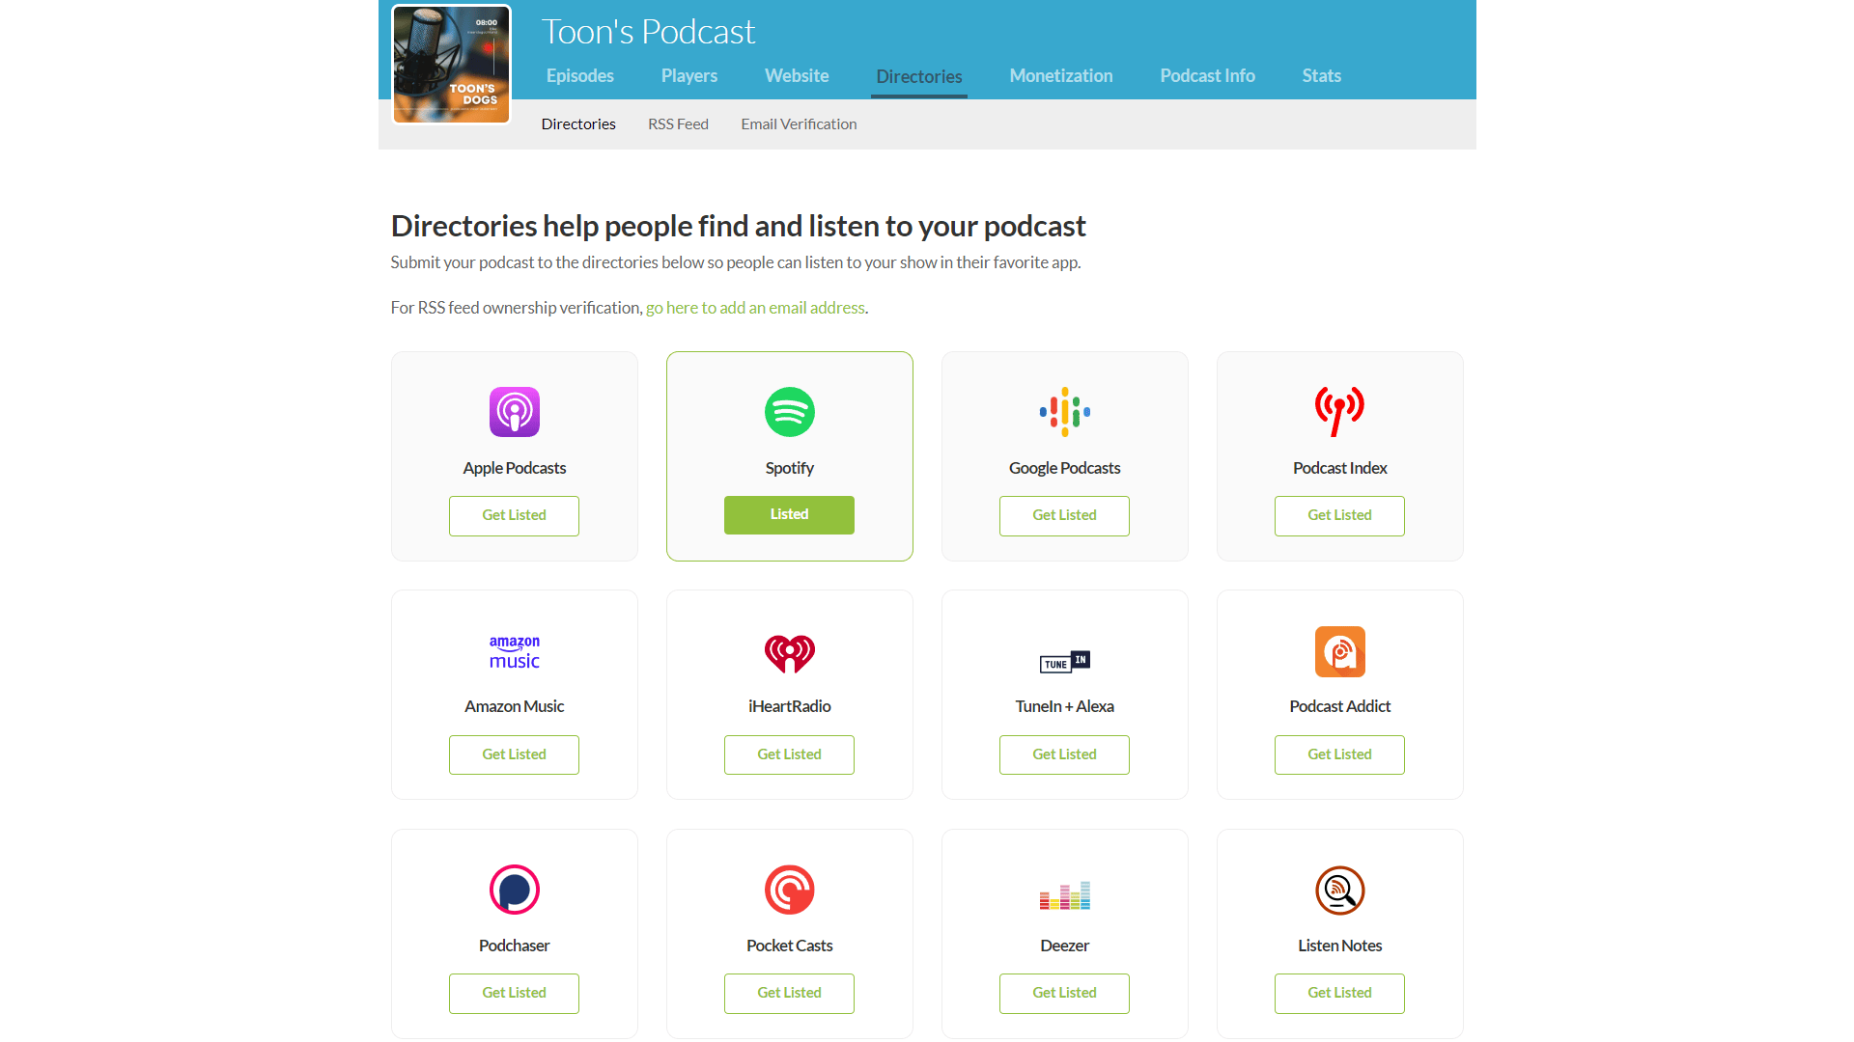The image size is (1854, 1042).
Task: Switch to the Monetization tab
Action: tap(1060, 76)
